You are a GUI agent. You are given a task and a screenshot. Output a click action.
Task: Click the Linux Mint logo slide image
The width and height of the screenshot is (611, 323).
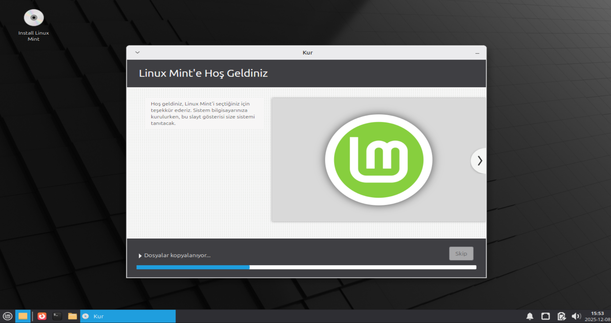pos(378,160)
